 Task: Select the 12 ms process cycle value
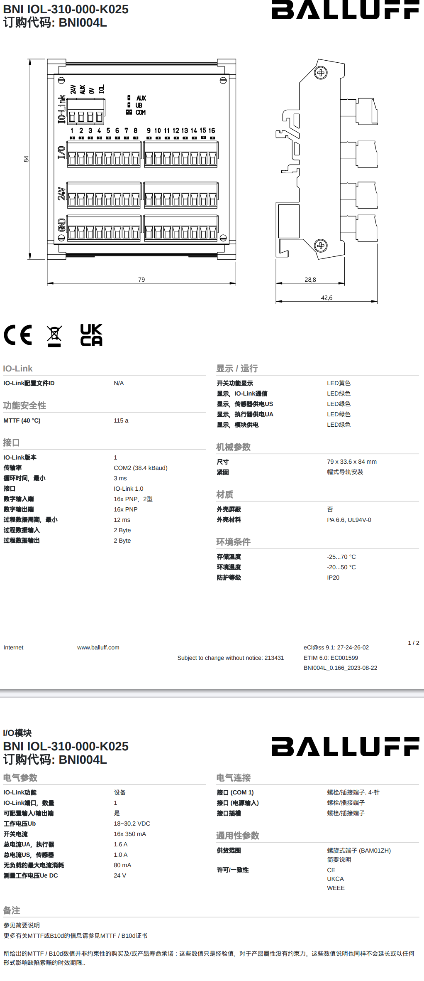point(122,520)
